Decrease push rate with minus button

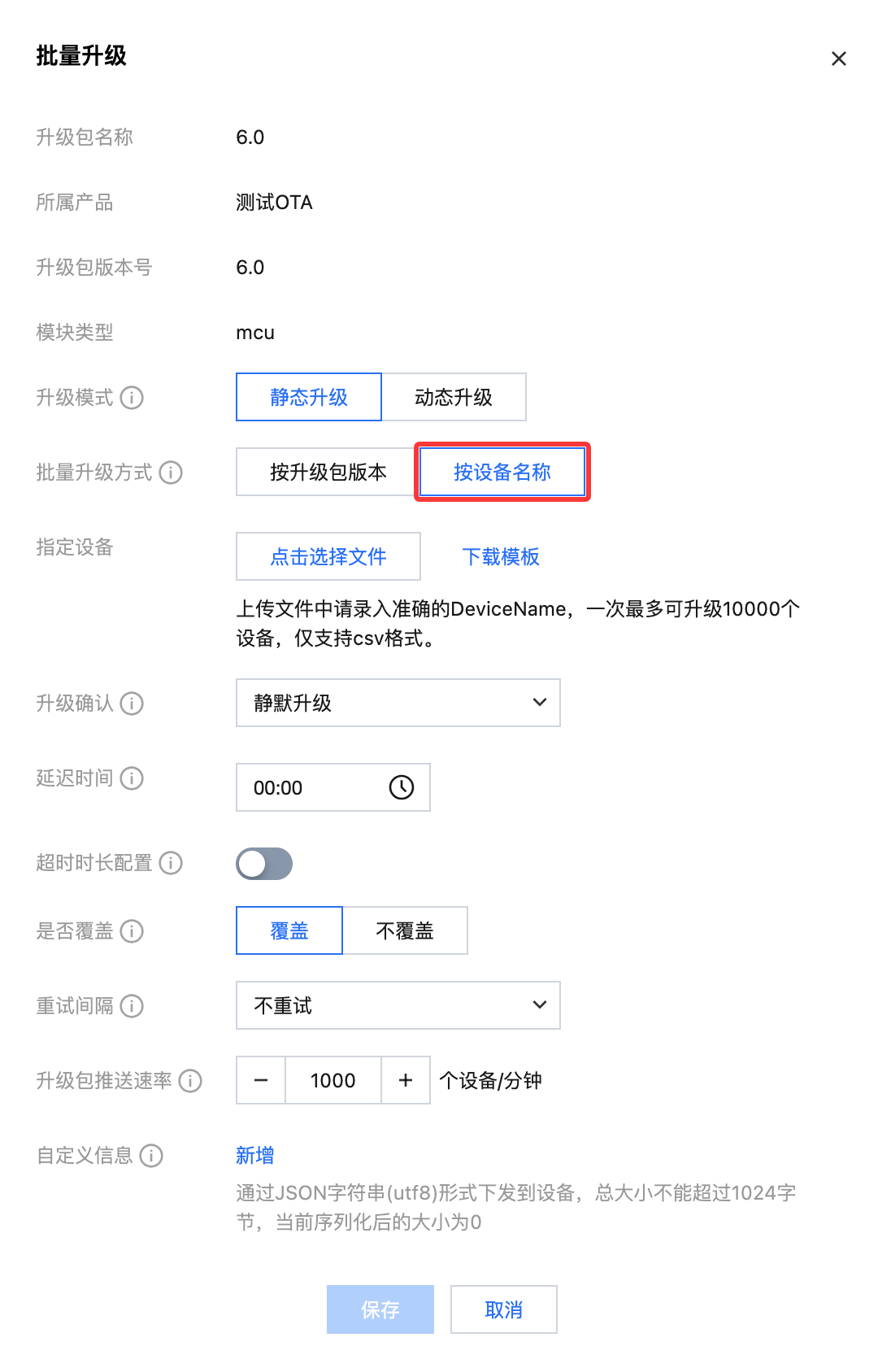(261, 1080)
